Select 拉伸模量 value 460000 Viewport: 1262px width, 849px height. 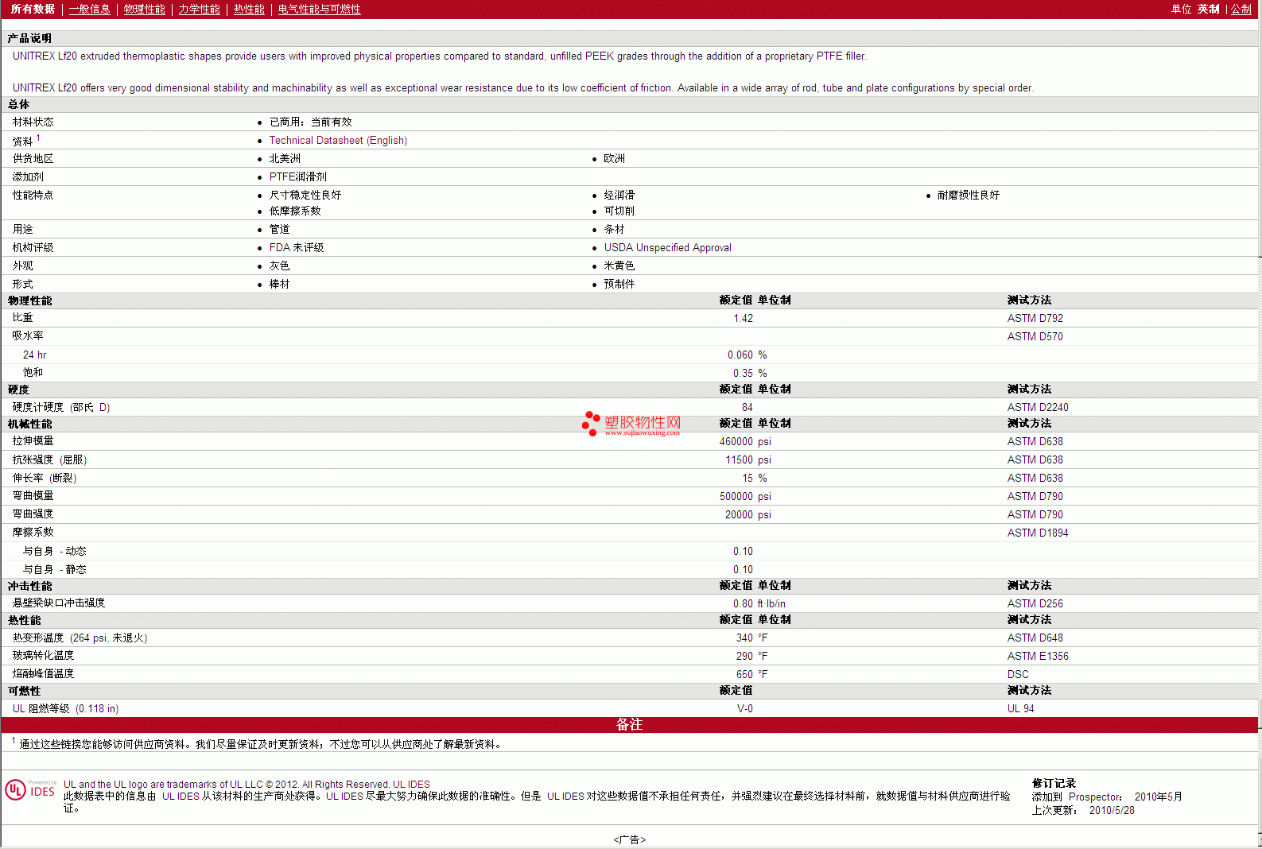[736, 441]
